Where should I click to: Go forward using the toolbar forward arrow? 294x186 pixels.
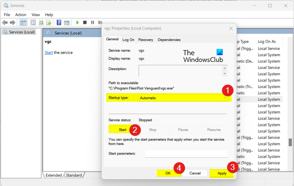pos(12,23)
